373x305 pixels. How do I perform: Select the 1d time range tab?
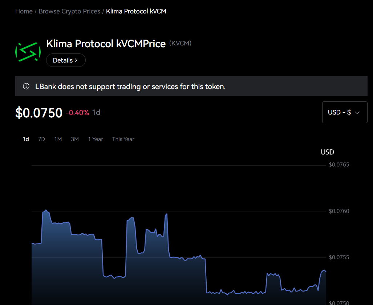(26, 139)
